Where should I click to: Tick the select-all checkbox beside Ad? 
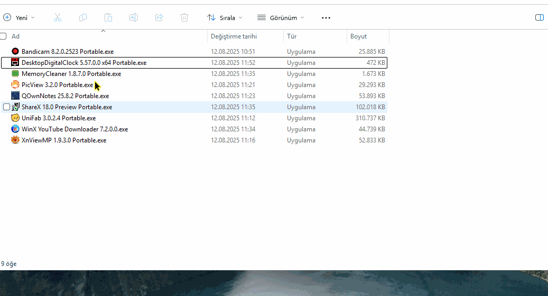click(4, 36)
